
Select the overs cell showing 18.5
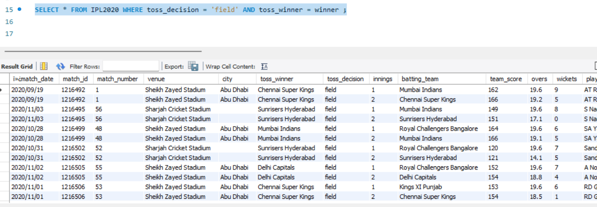coord(540,196)
